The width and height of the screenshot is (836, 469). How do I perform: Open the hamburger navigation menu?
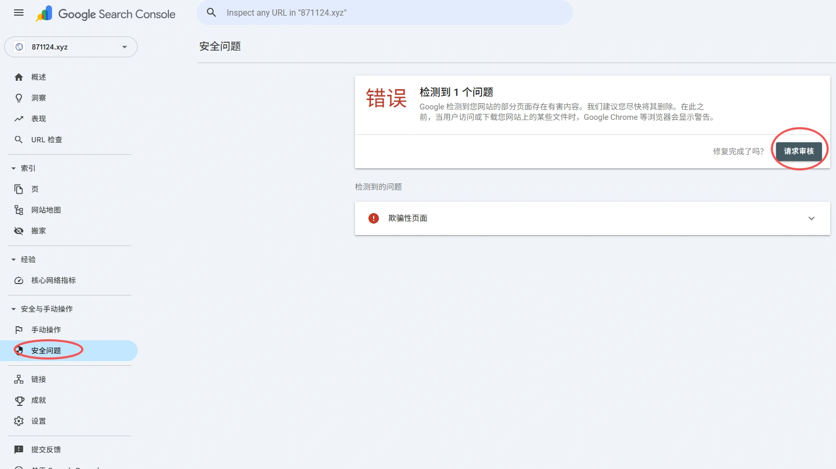(x=18, y=13)
